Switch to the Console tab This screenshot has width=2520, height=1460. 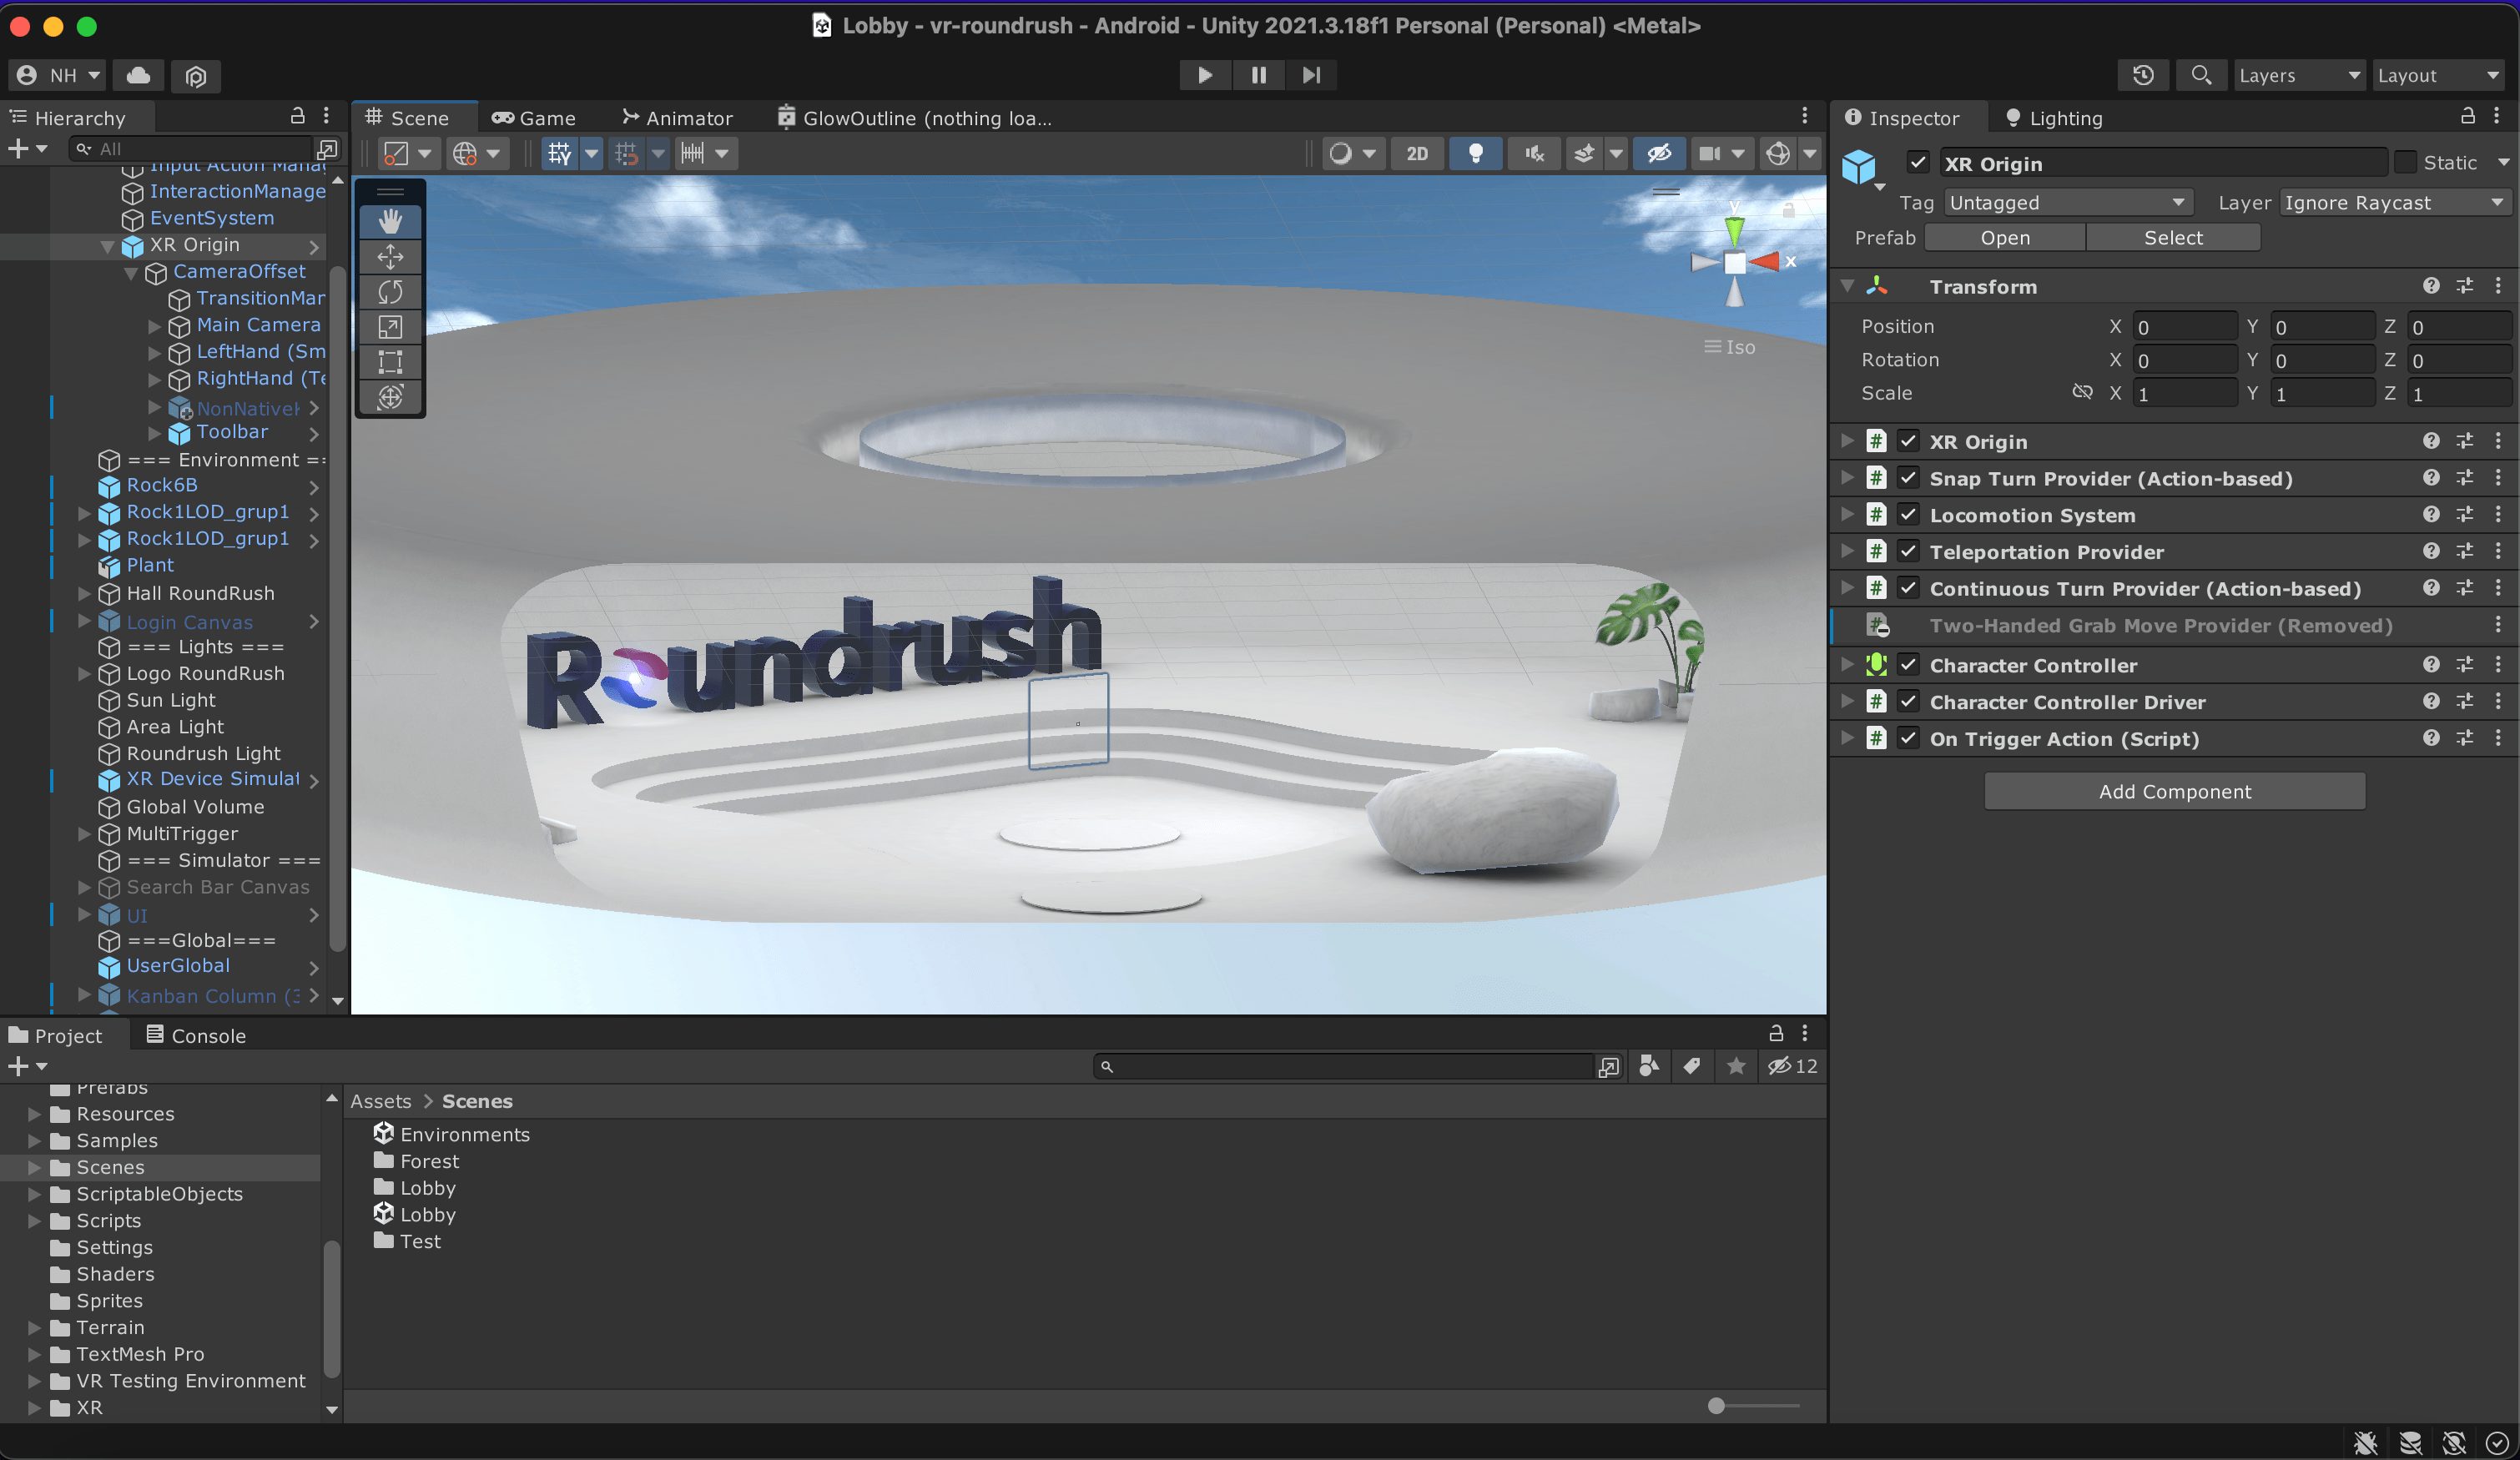196,1035
